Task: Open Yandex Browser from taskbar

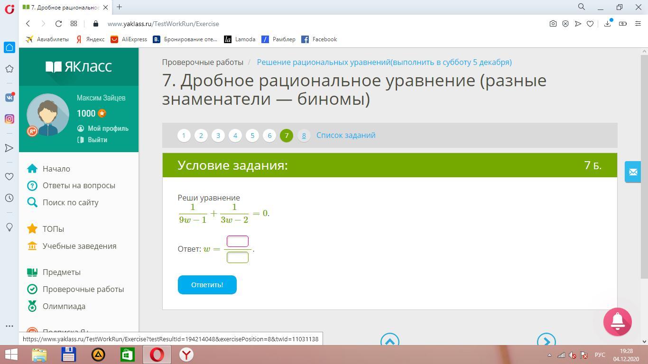Action: [x=186, y=355]
